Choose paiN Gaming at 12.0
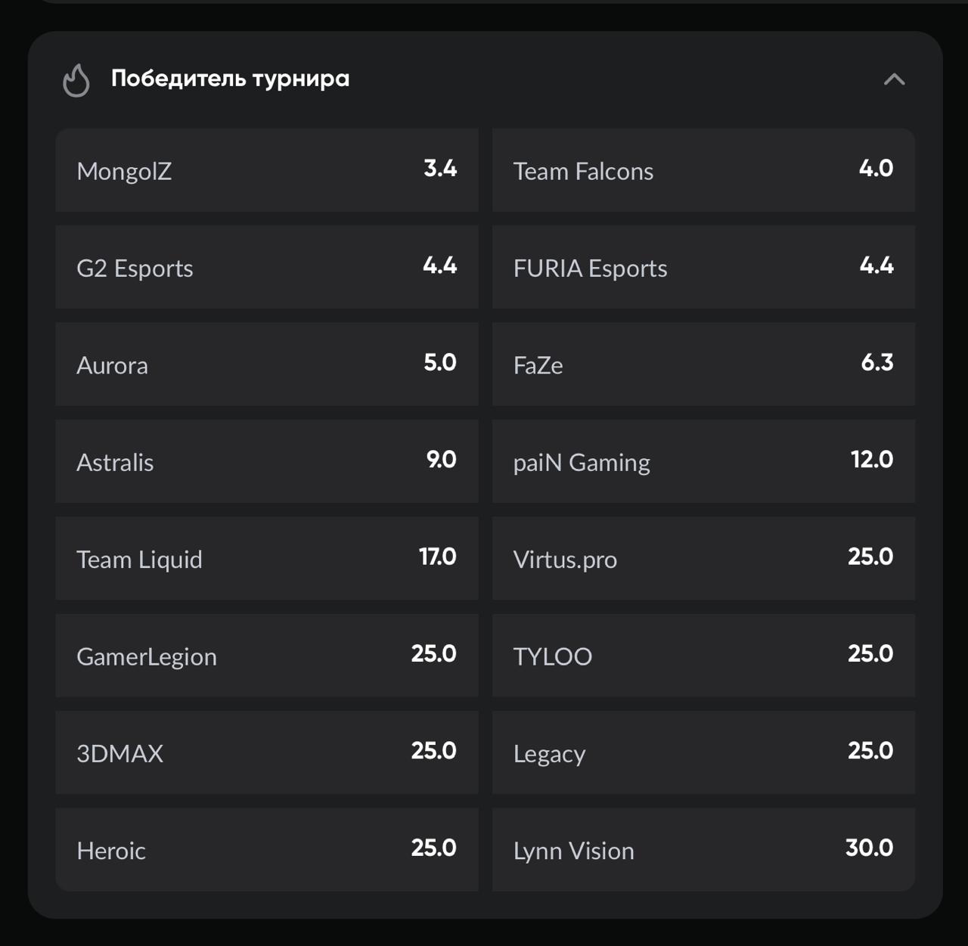The width and height of the screenshot is (968, 946). [703, 461]
